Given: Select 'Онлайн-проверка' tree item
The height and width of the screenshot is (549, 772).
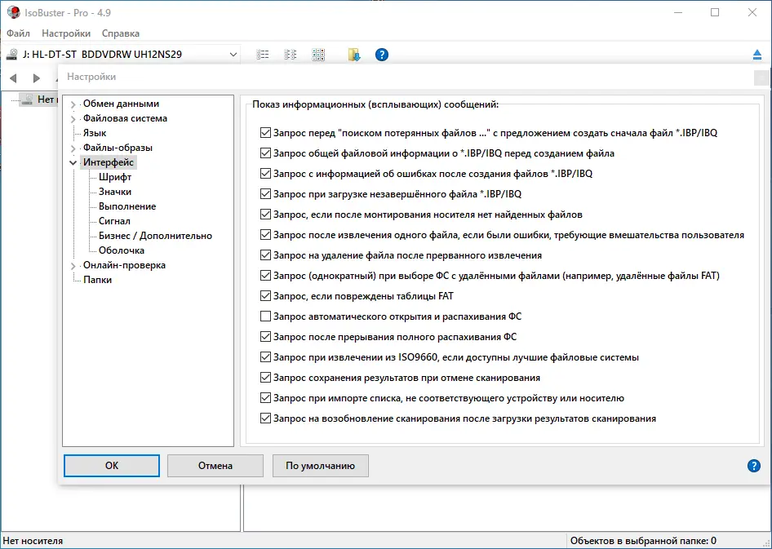Looking at the screenshot, I should click(124, 265).
